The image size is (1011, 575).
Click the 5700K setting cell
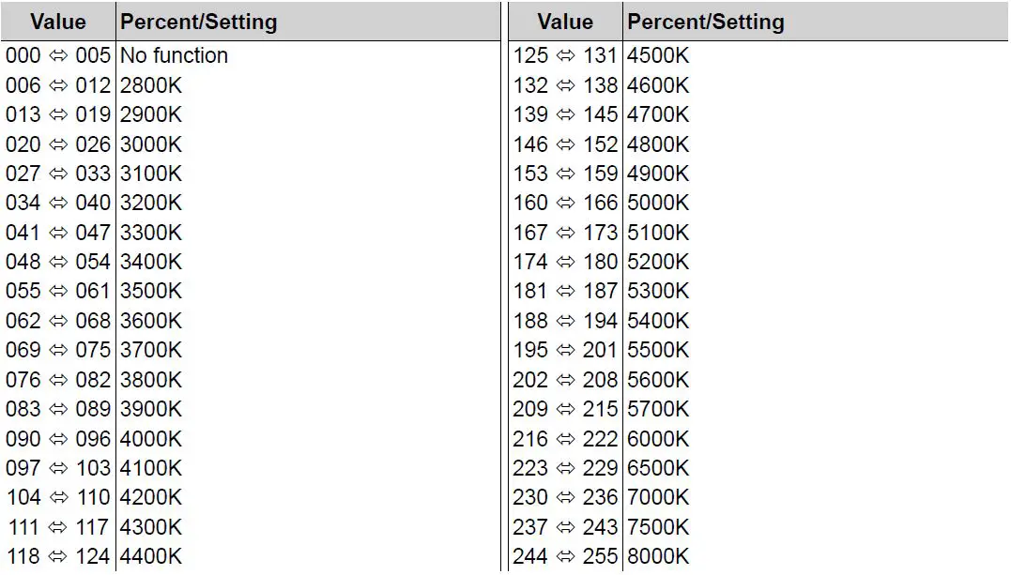coord(658,409)
